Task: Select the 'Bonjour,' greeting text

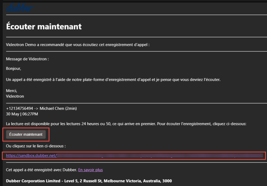Action: 14,68
